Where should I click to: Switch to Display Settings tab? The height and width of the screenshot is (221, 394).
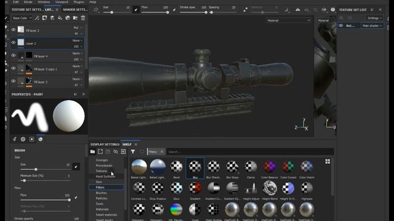[105, 145]
